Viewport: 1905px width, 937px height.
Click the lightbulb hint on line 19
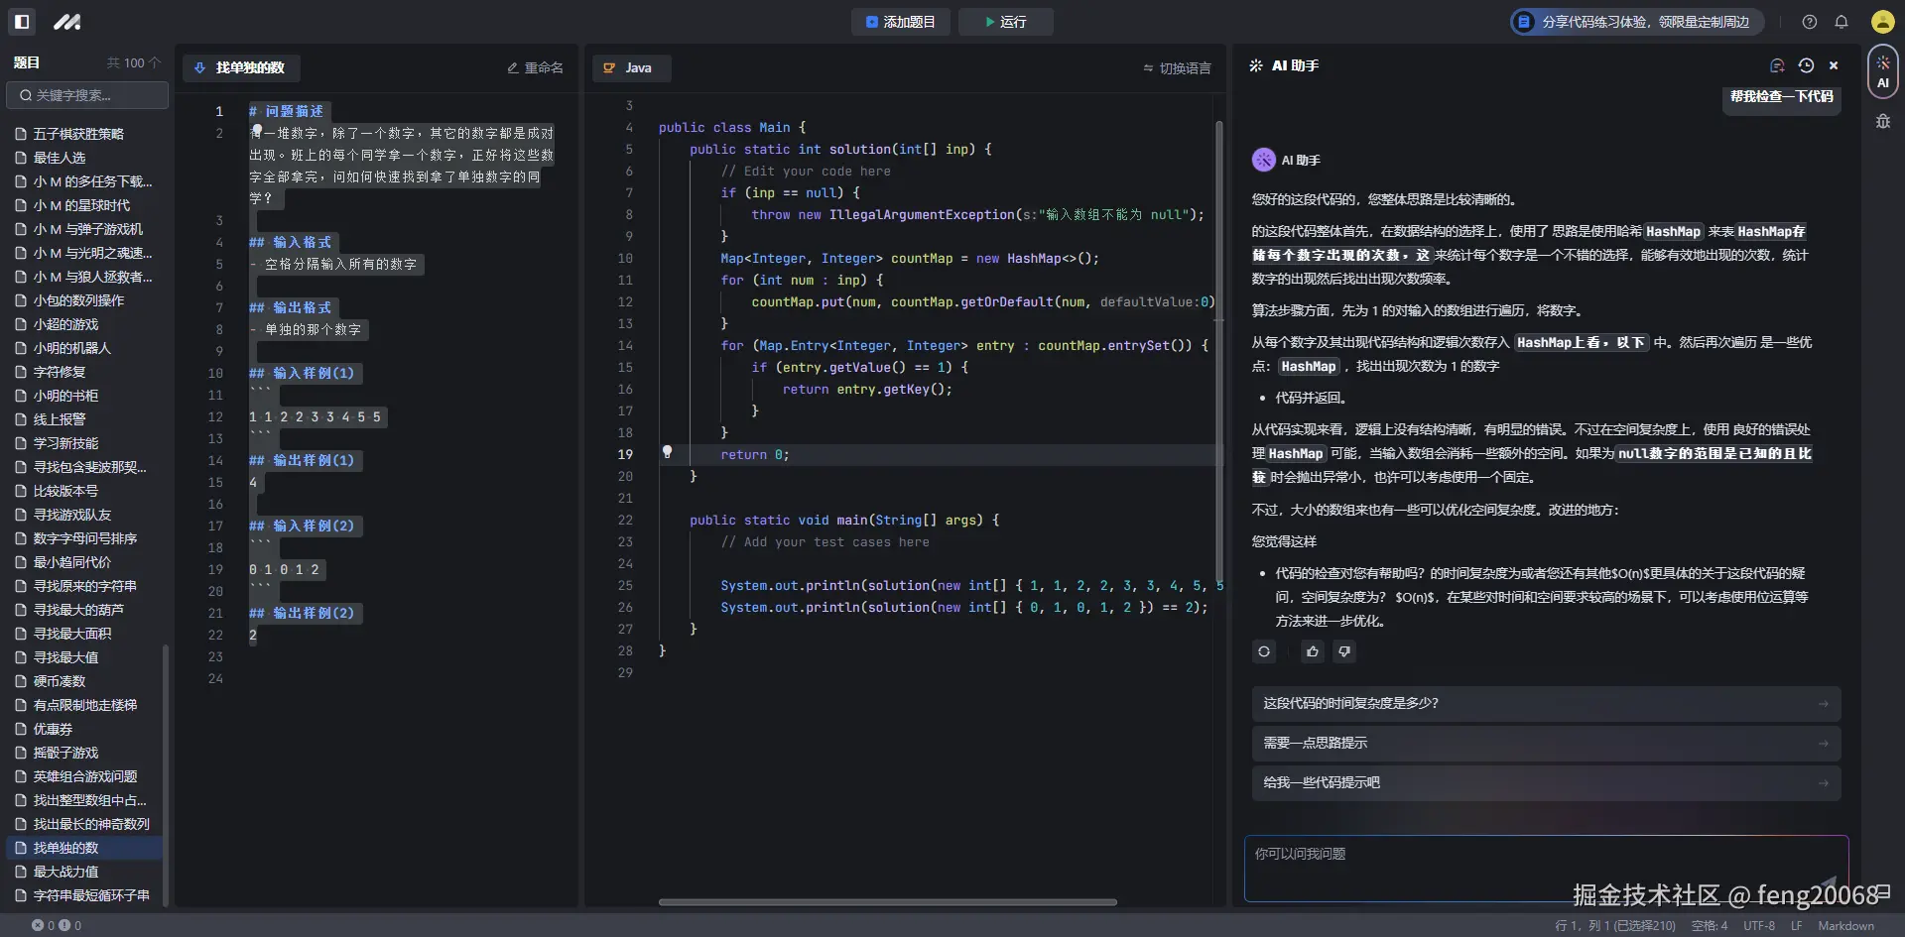[x=667, y=452]
